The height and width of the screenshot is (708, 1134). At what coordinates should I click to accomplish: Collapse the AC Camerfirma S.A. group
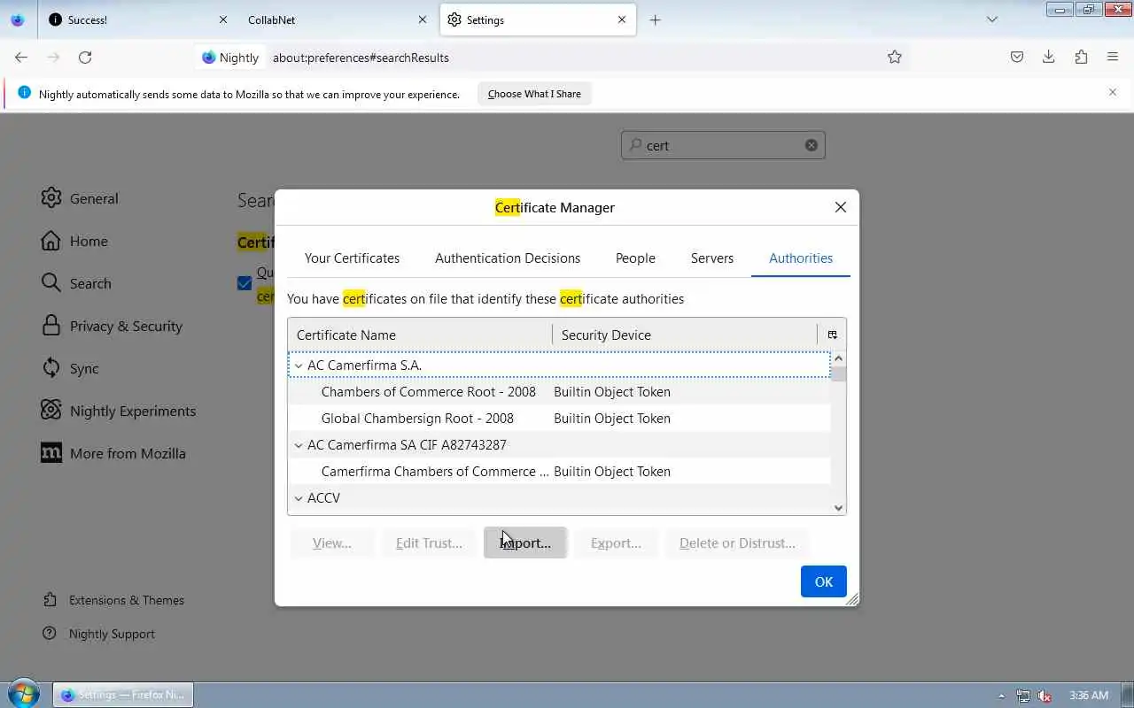pyautogui.click(x=299, y=366)
